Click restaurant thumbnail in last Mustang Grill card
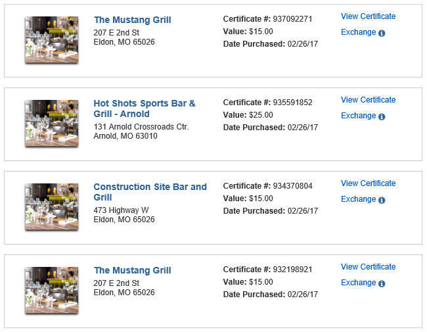The height and width of the screenshot is (332, 427). pos(52,291)
